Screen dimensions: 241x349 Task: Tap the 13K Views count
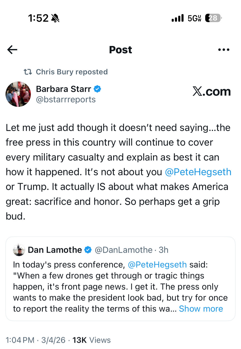[91, 340]
